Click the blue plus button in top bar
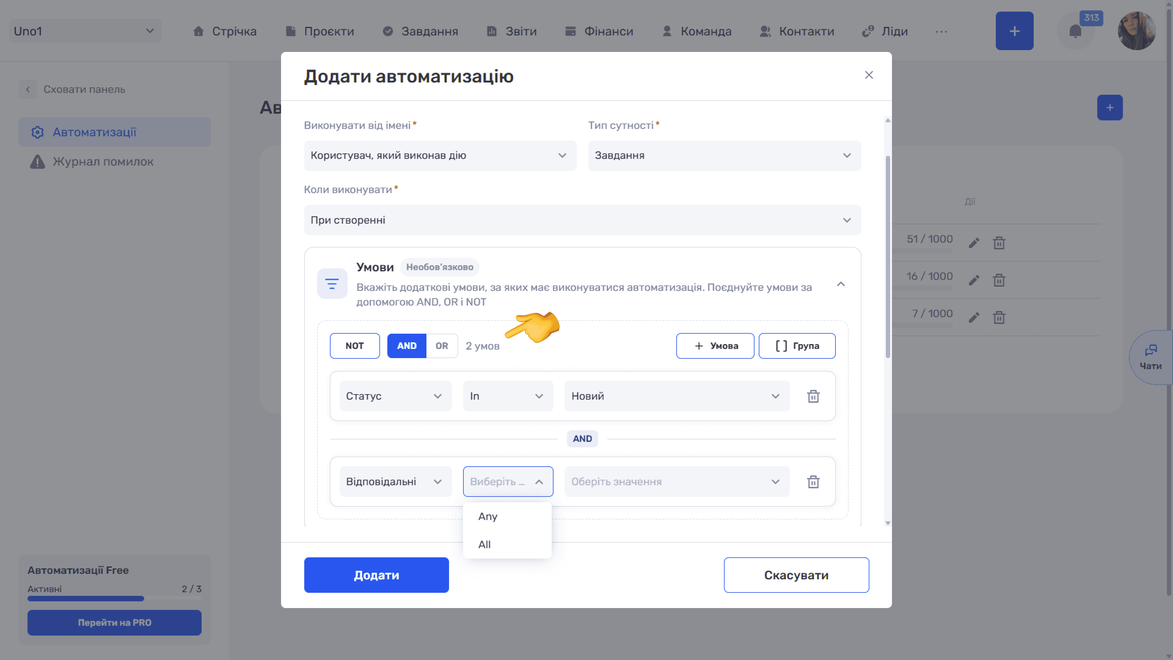The height and width of the screenshot is (660, 1173). (x=1014, y=31)
